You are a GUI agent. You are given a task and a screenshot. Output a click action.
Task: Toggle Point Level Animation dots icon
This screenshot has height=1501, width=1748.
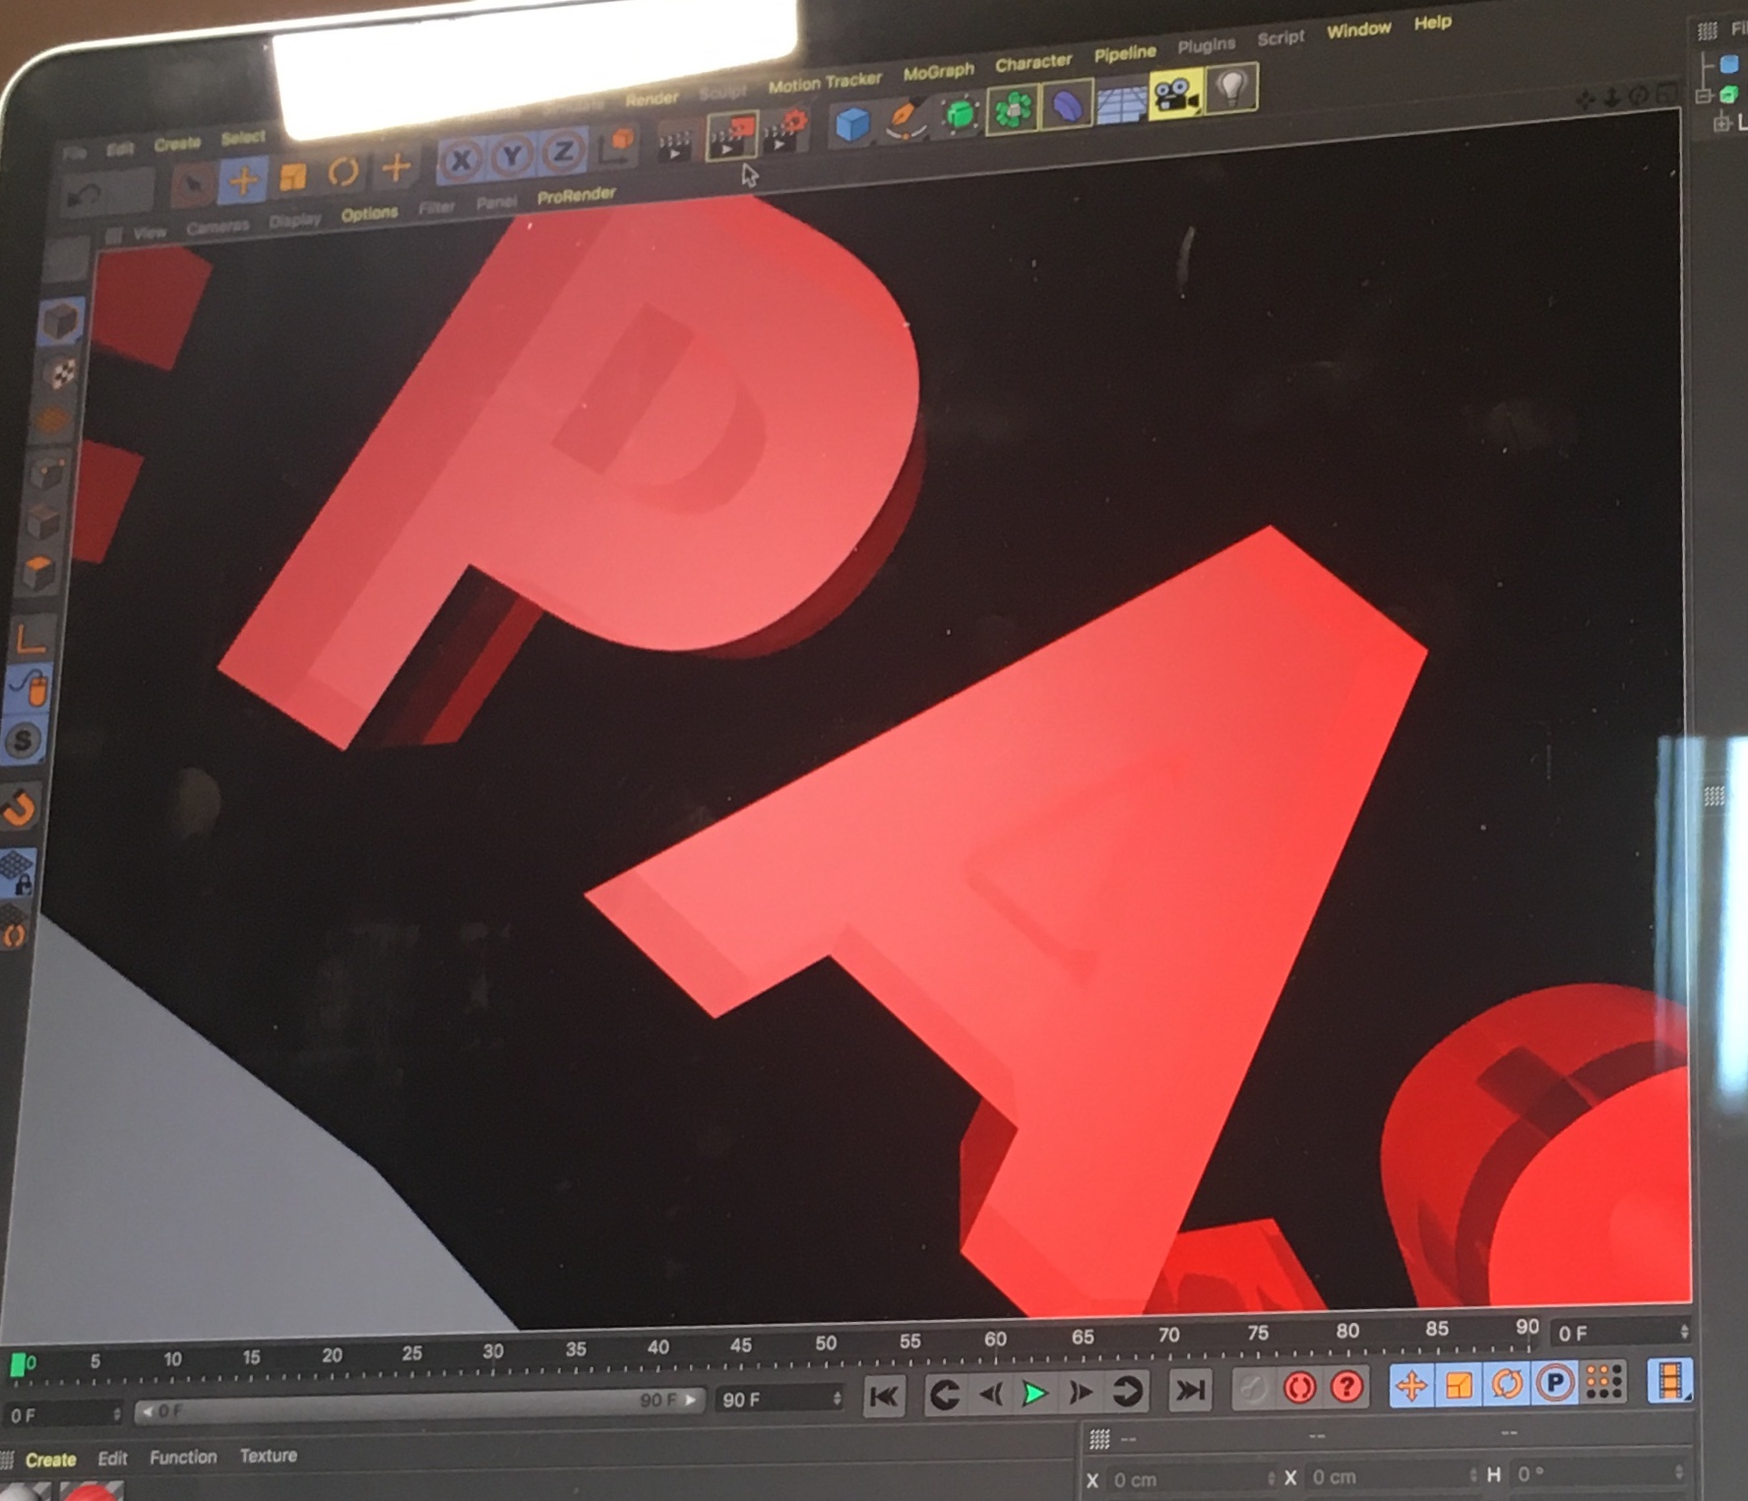coord(1604,1381)
